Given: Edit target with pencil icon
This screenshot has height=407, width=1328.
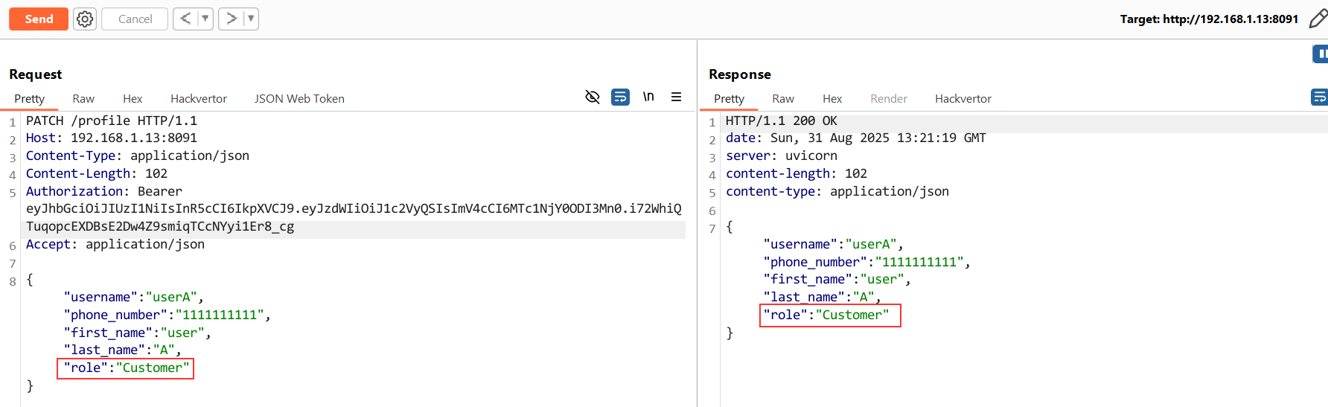Looking at the screenshot, I should pos(1318,19).
